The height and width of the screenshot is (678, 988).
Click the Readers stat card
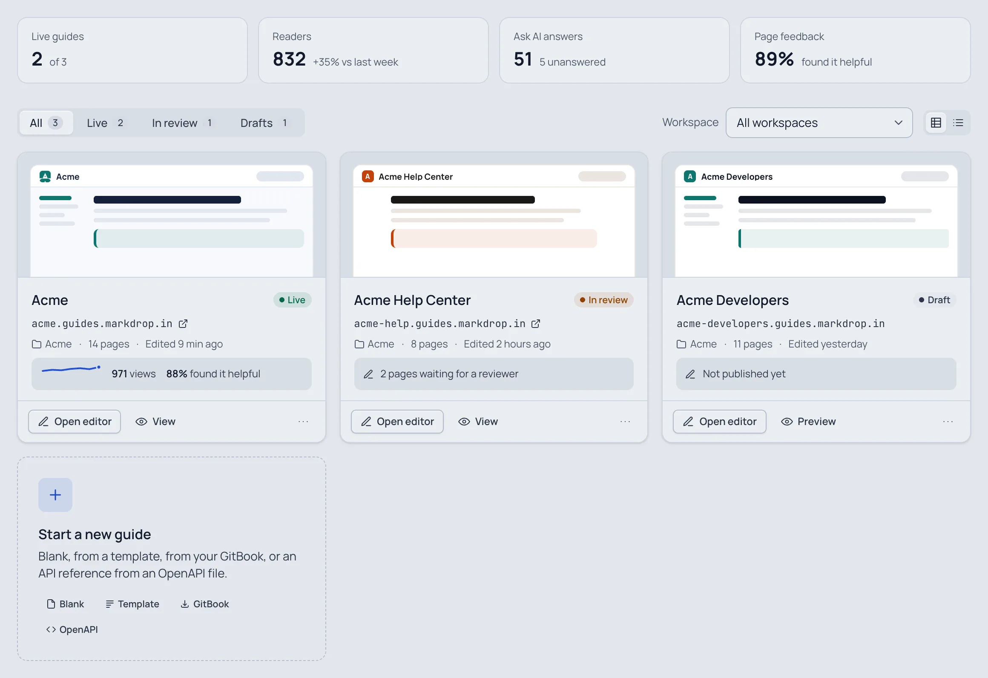[373, 50]
